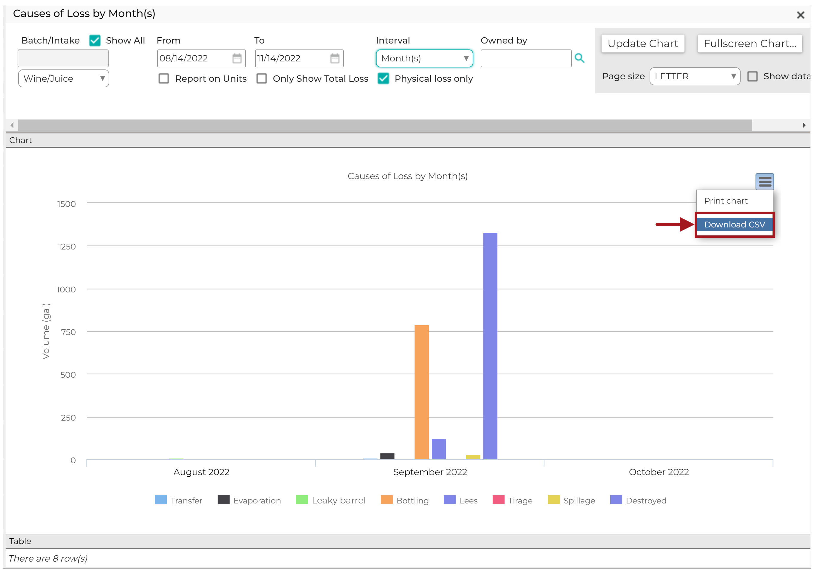Click the horizontal scrollbar thumb
This screenshot has width=814, height=572.
coord(385,125)
